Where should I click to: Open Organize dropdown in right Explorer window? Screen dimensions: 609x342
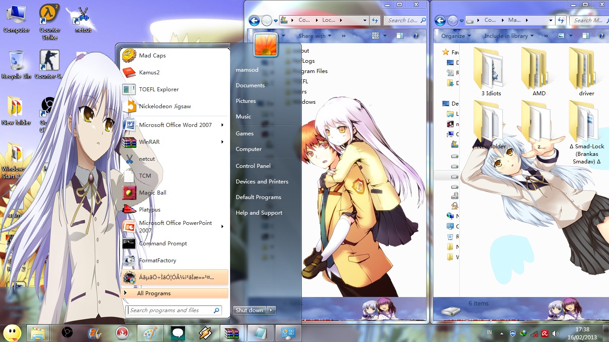(456, 36)
